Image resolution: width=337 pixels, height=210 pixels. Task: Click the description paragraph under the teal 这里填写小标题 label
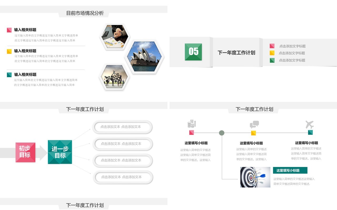[x=294, y=181]
